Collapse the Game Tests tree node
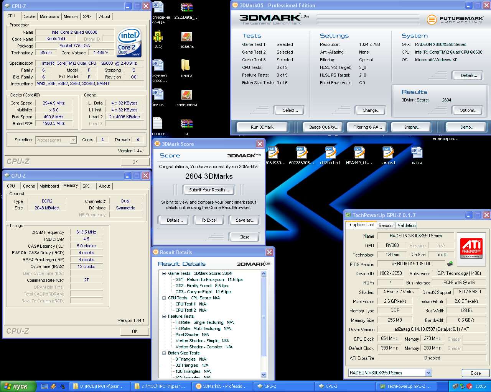 [x=164, y=273]
